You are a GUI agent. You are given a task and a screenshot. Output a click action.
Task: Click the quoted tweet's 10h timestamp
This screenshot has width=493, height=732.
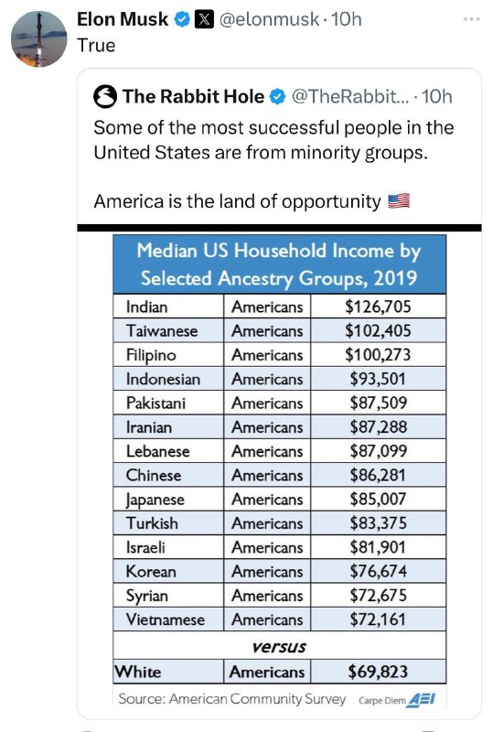click(x=437, y=97)
